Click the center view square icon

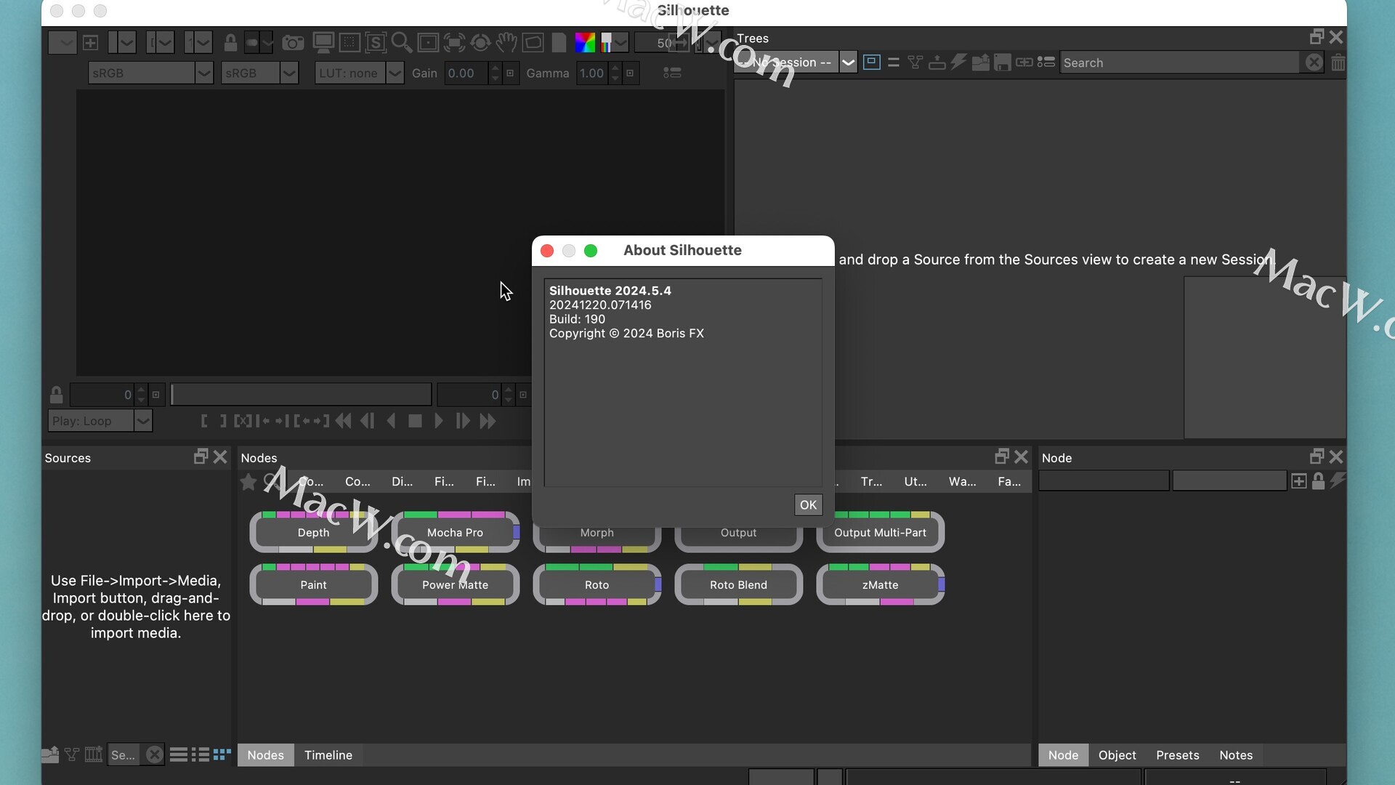tap(428, 43)
